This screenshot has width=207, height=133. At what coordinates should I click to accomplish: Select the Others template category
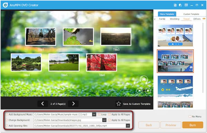point(197,19)
